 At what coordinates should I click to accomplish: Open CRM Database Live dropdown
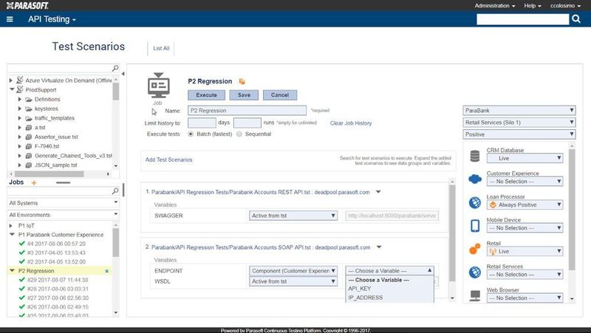pos(525,158)
